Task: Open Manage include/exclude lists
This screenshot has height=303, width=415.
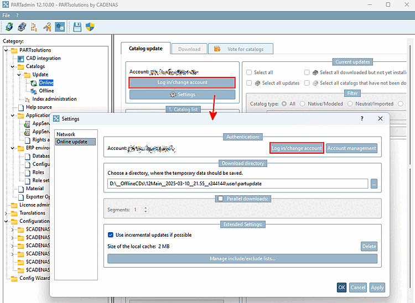Action: click(242, 259)
